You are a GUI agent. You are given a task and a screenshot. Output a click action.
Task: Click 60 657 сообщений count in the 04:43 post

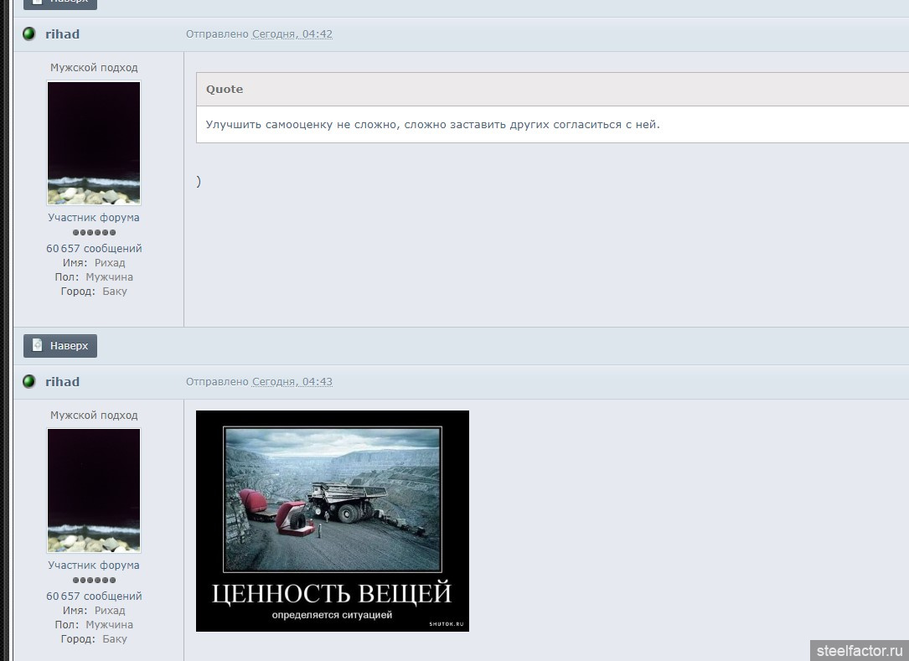click(94, 596)
